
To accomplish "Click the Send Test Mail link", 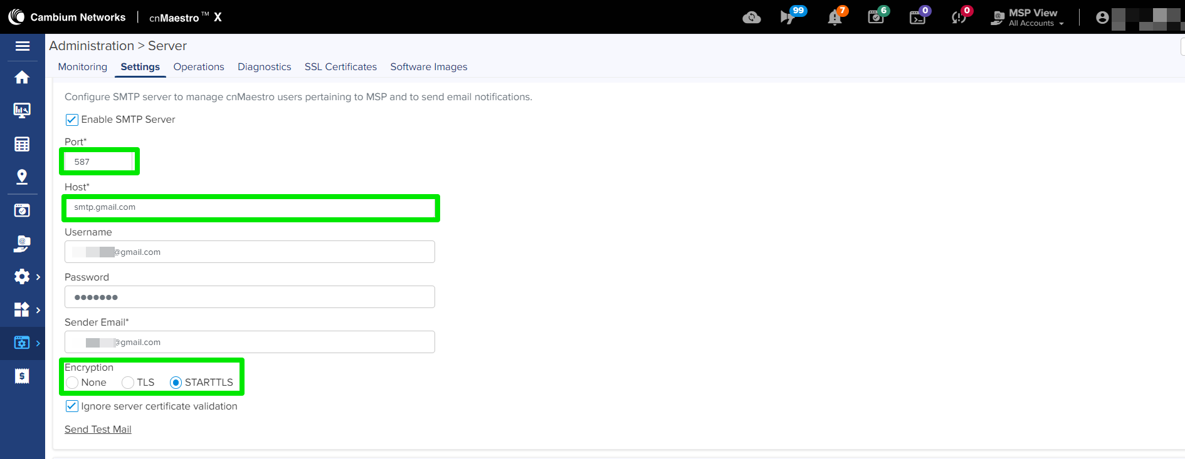I will pyautogui.click(x=98, y=430).
